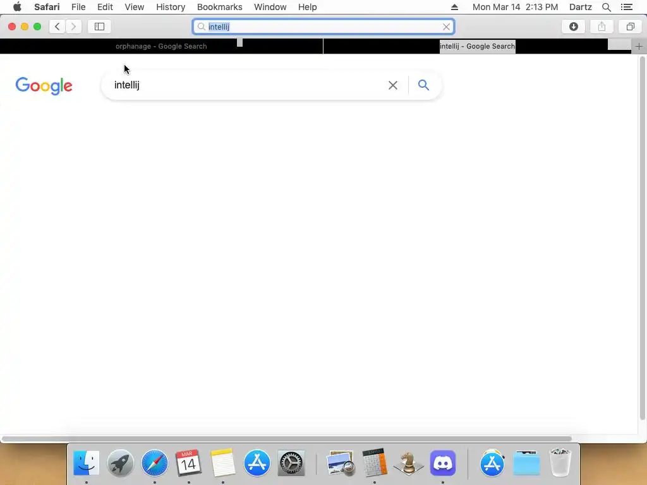
Task: Open the Share menu in the toolbar
Action: point(602,27)
